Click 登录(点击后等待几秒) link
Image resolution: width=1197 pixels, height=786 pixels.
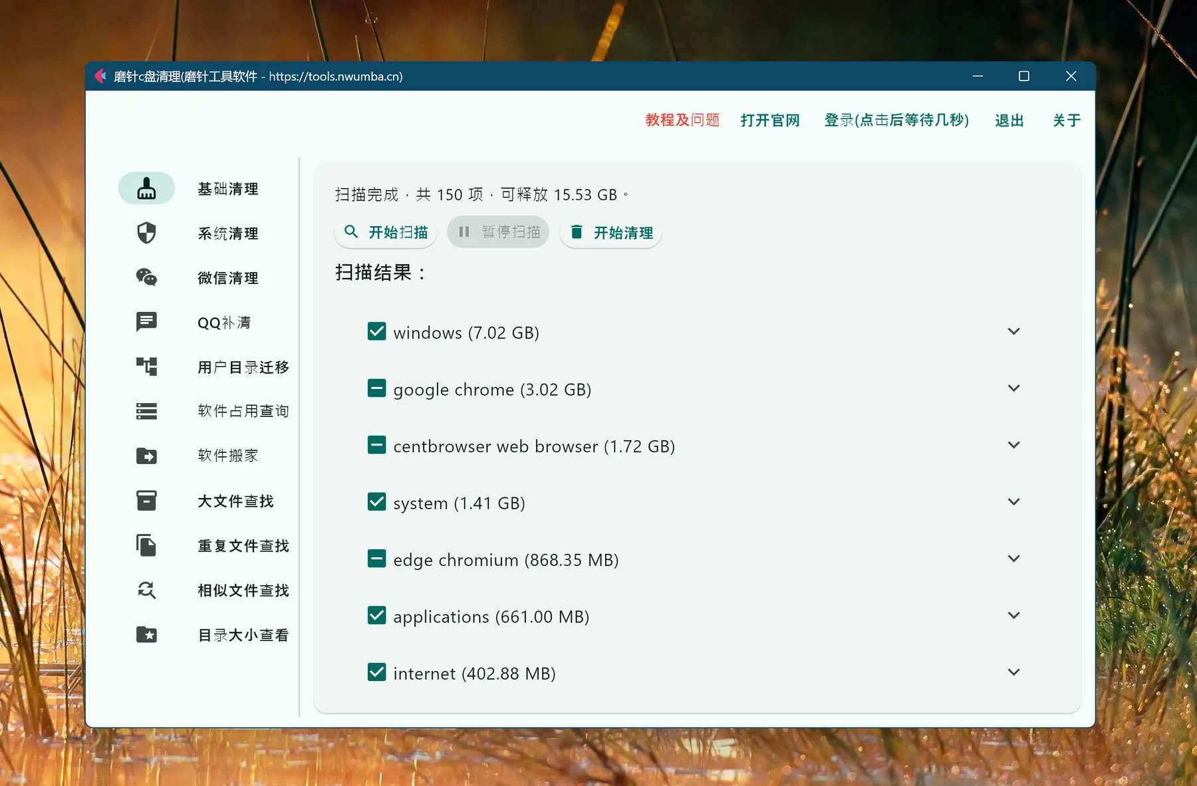896,120
